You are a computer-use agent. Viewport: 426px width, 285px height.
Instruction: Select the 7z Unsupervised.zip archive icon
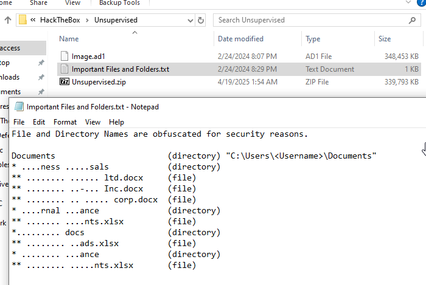(64, 82)
